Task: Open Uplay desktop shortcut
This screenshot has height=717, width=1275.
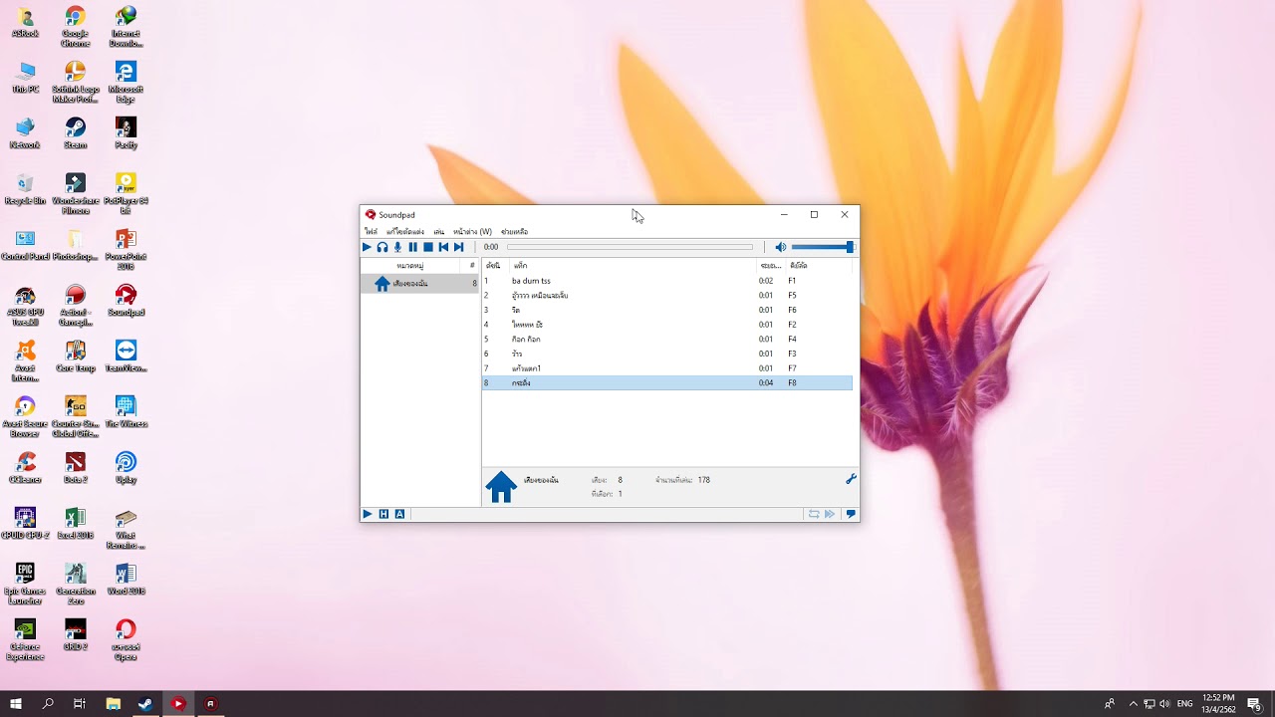Action: (x=126, y=468)
